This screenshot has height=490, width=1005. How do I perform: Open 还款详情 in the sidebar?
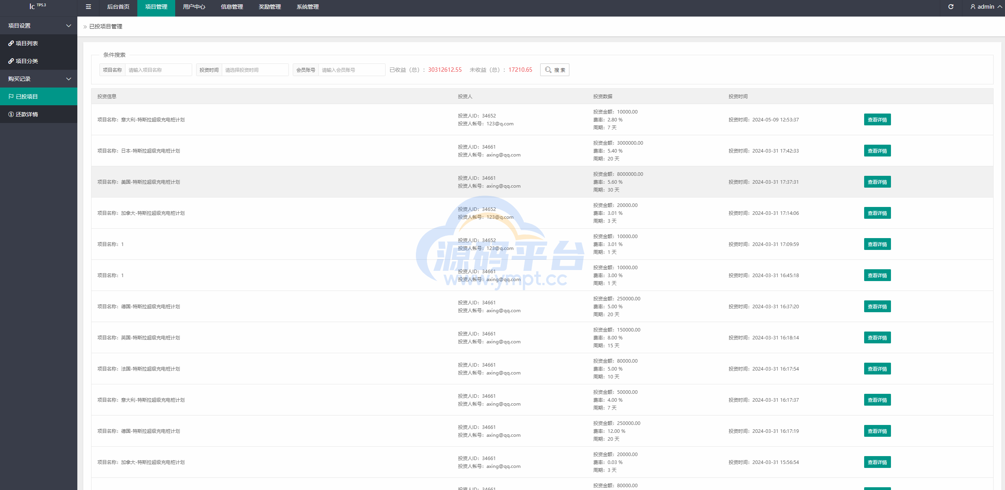[x=39, y=114]
